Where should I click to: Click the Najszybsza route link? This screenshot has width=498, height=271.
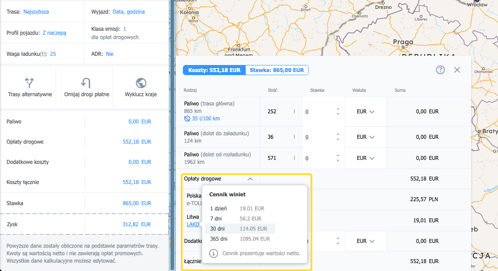coord(36,12)
